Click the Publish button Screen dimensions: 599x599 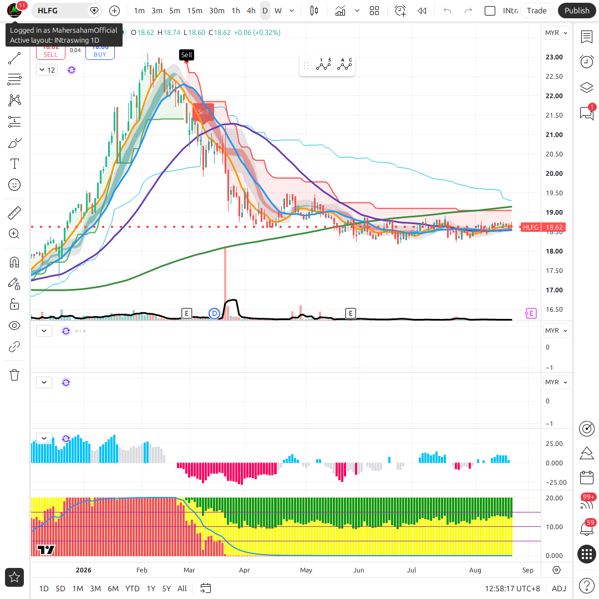coord(577,11)
